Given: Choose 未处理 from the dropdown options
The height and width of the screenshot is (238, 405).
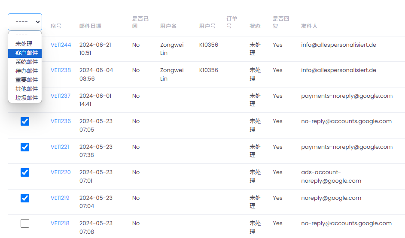Looking at the screenshot, I should [25, 44].
